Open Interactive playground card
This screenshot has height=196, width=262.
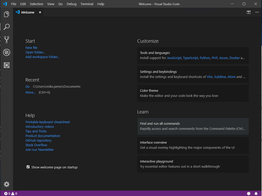point(193,164)
